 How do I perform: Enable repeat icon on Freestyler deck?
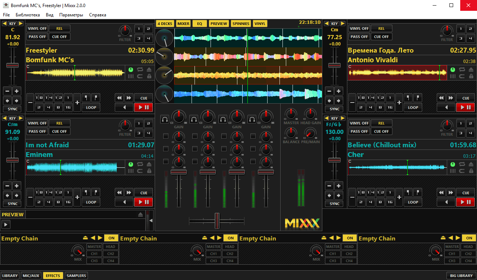point(140,70)
